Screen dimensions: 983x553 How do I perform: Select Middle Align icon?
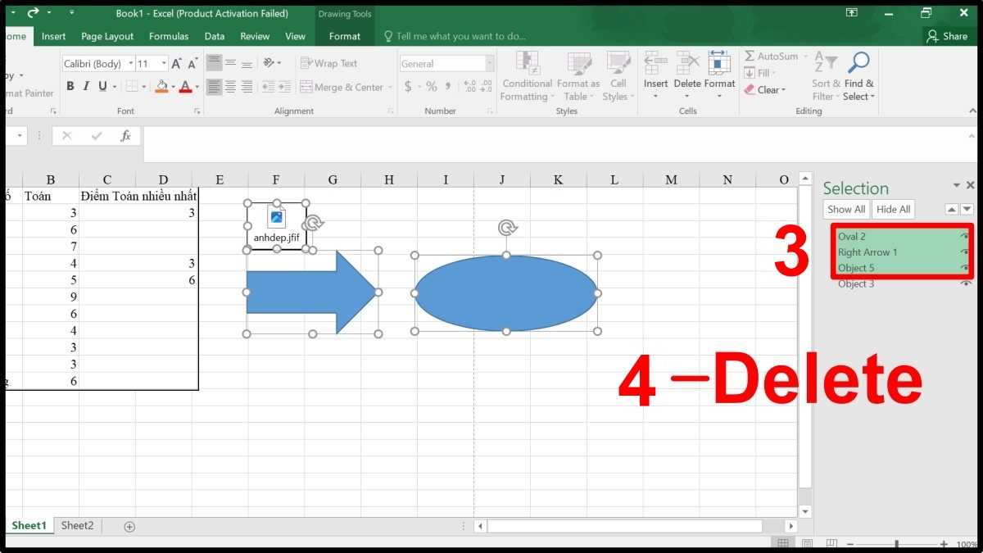click(x=230, y=63)
